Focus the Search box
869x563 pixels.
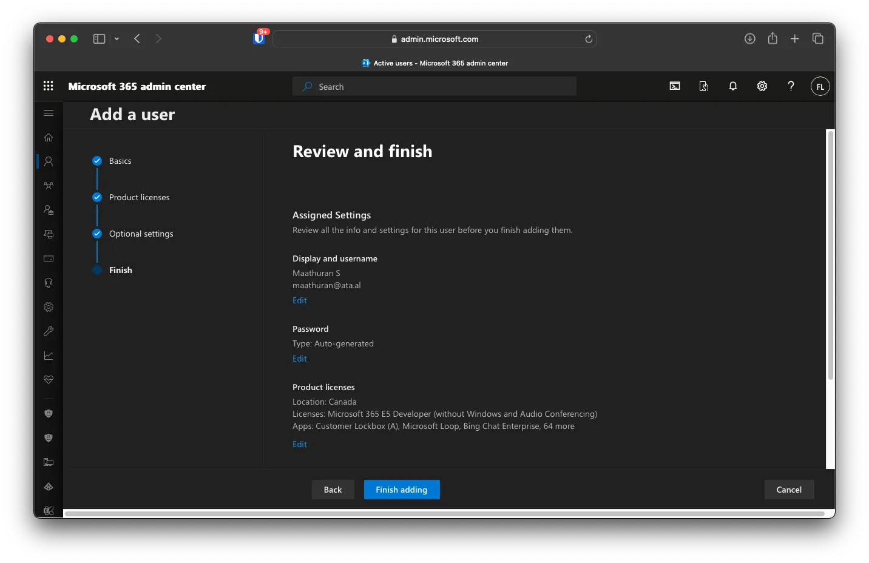coord(434,86)
